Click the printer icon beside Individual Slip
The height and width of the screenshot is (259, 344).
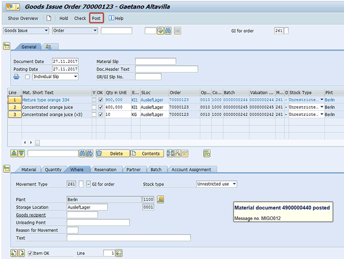point(17,77)
